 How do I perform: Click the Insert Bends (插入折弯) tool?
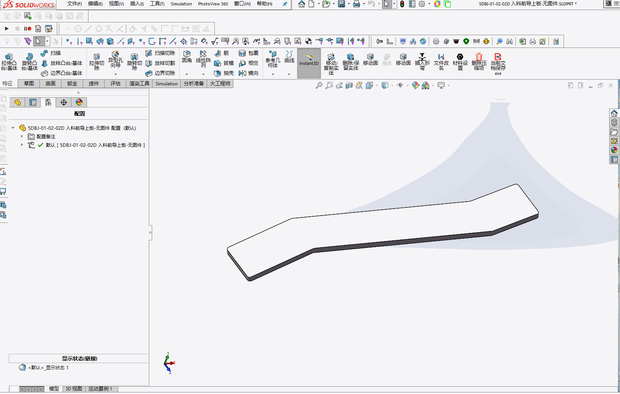[x=422, y=62]
